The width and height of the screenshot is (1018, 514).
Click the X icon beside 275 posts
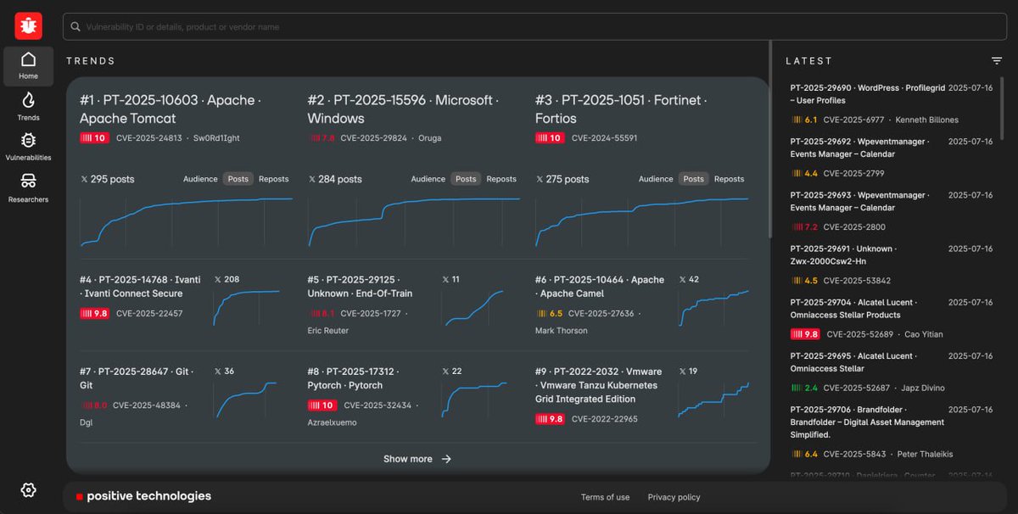(x=540, y=179)
